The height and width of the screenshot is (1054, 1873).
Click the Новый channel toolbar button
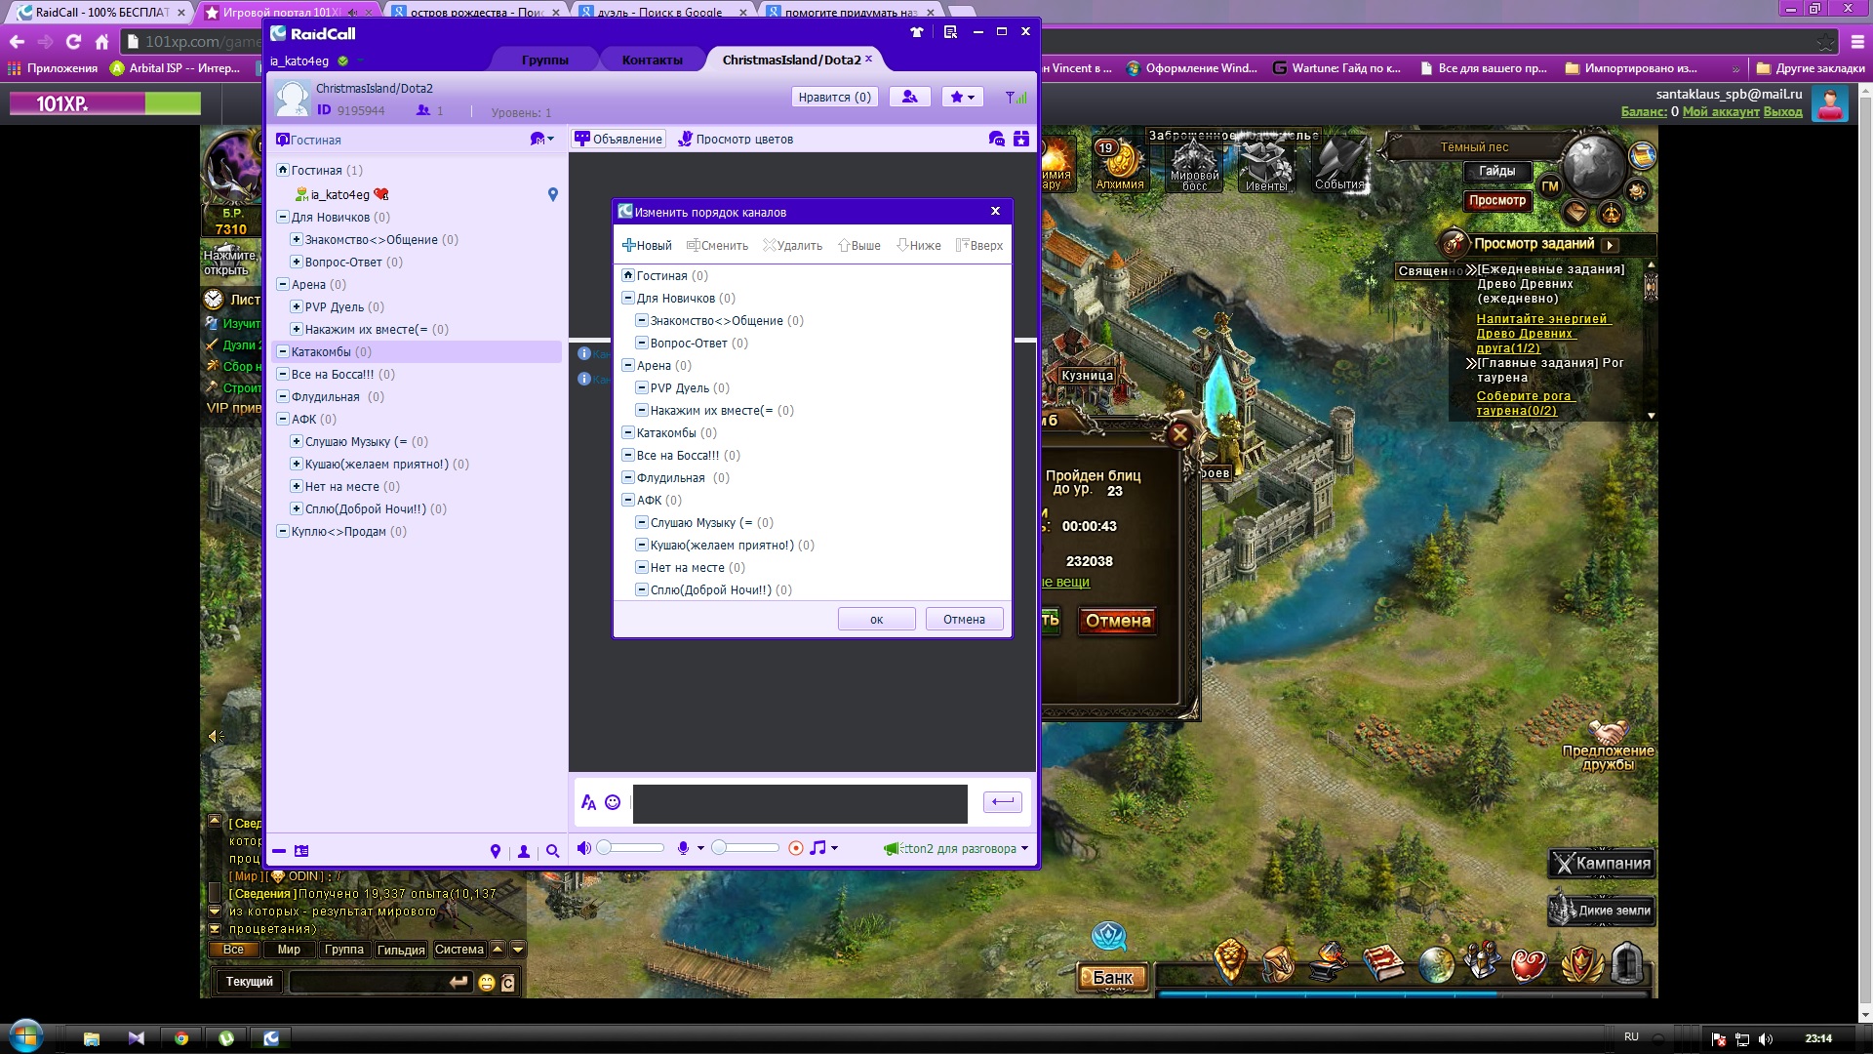click(648, 245)
